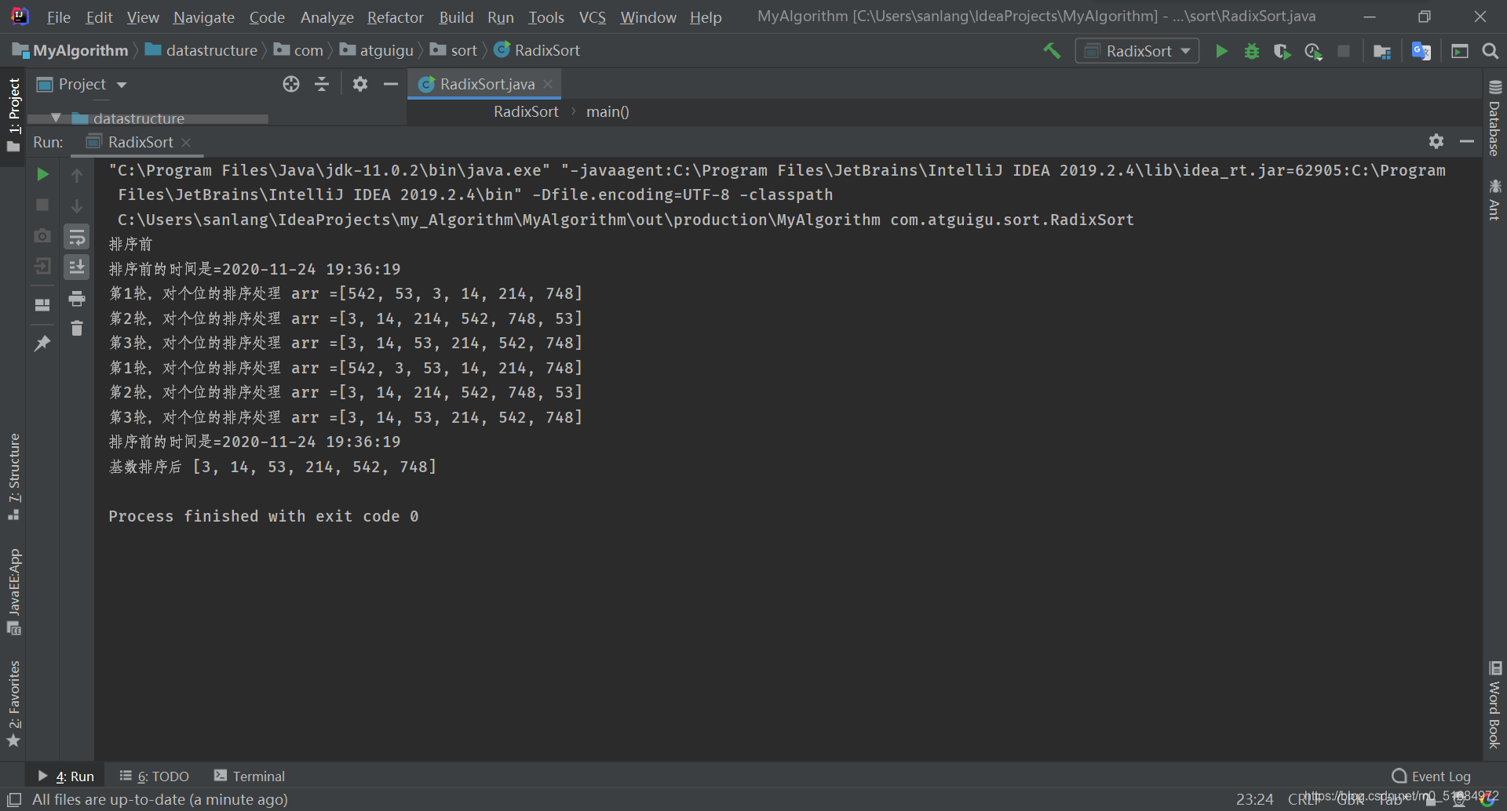Hide the Project panel with minus icon
This screenshot has height=811, width=1507.
pyautogui.click(x=390, y=84)
